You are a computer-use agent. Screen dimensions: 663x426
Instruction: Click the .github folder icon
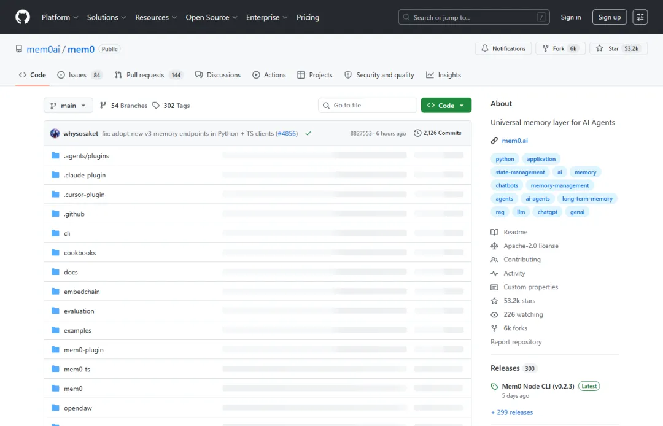point(55,214)
